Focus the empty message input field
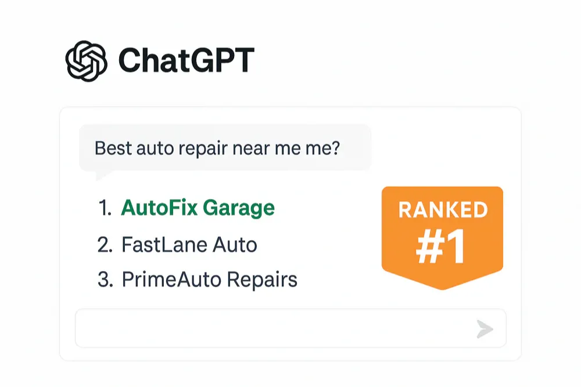The image size is (581, 387). pos(290,328)
